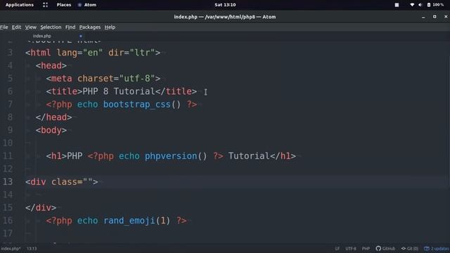Click the phpversion() function call
Image resolution: width=450 pixels, height=253 pixels.
[176, 156]
